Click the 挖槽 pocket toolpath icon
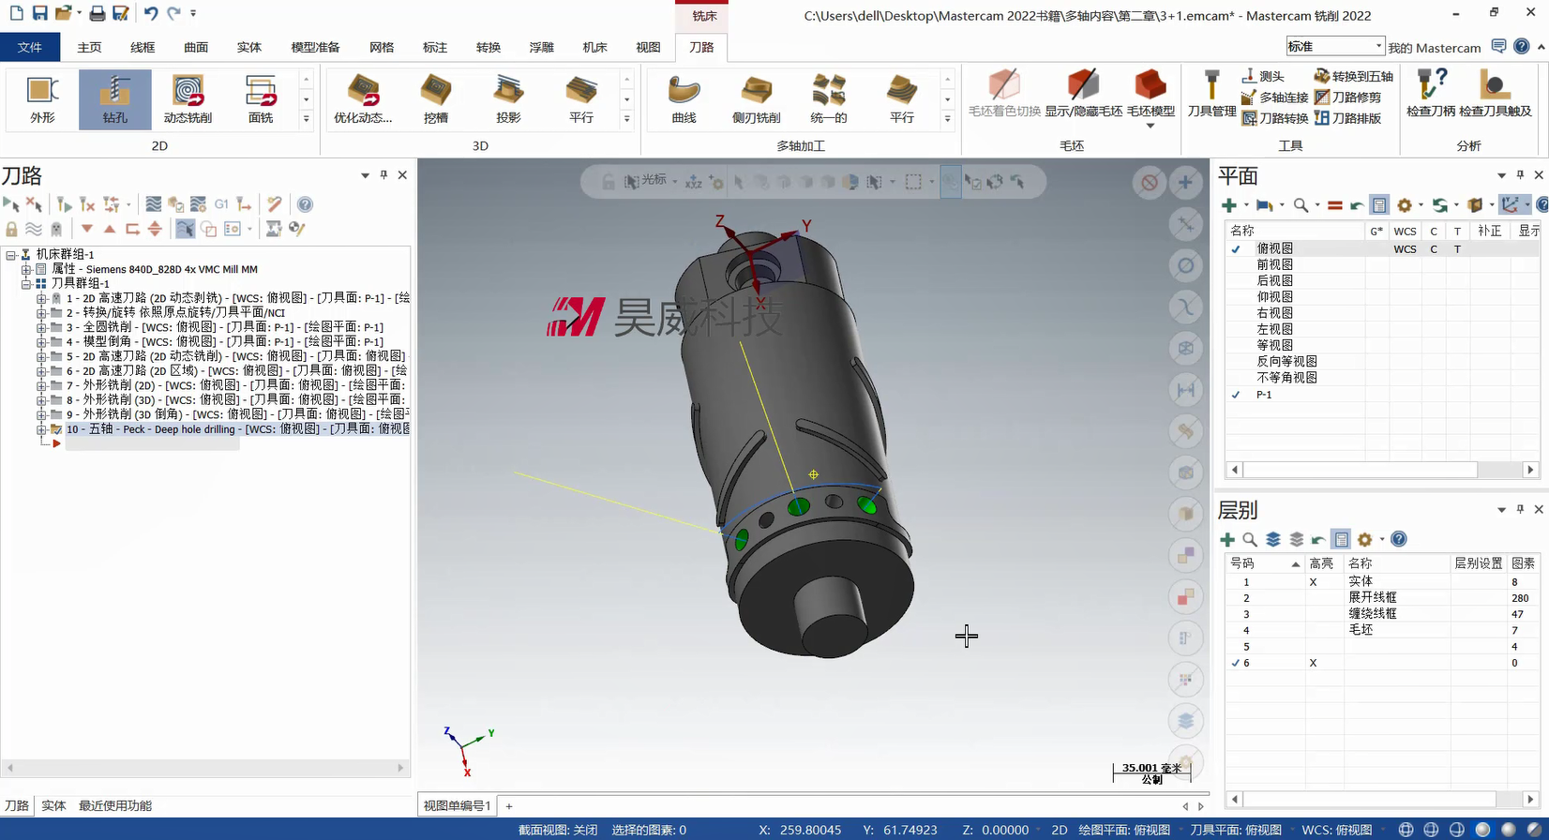 [x=436, y=99]
